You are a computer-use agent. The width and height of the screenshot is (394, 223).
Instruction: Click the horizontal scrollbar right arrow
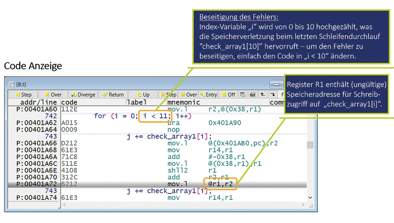pyautogui.click(x=303, y=205)
